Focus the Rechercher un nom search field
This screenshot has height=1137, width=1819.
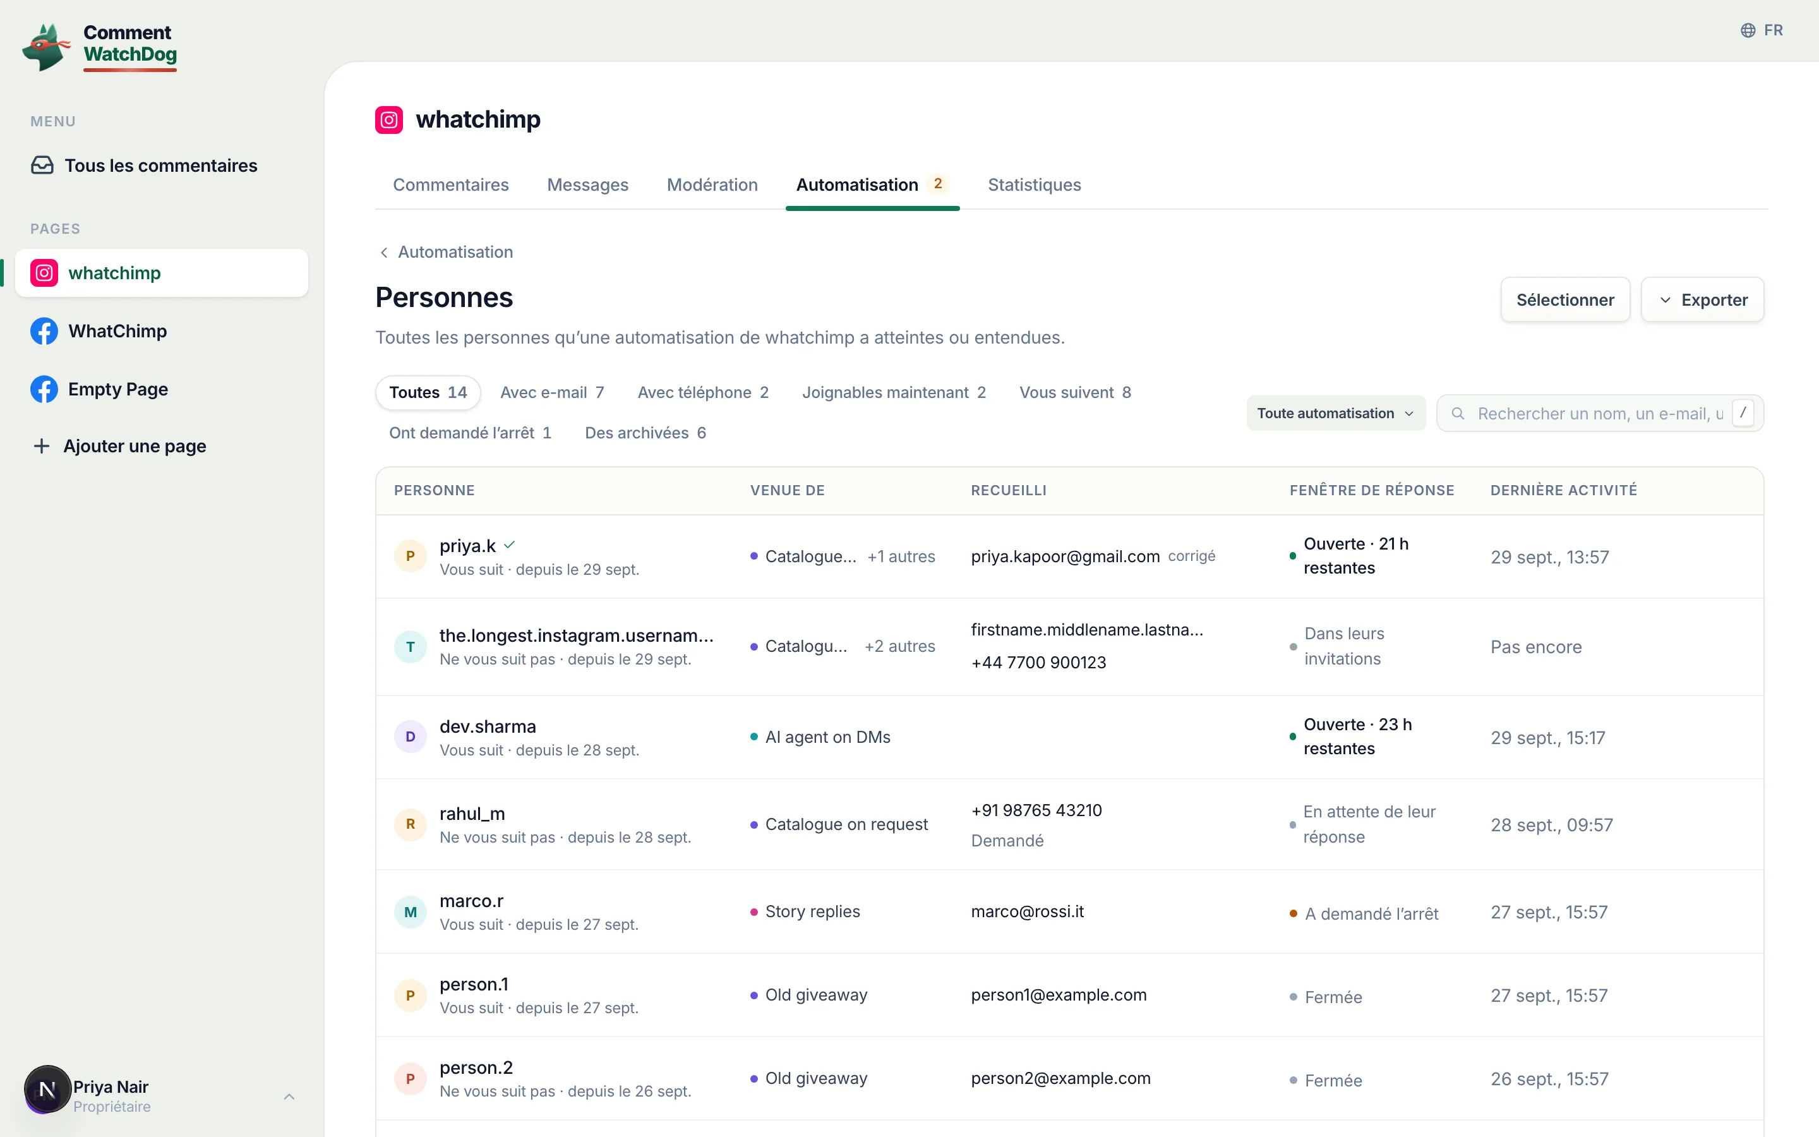point(1599,414)
